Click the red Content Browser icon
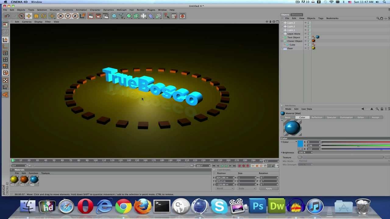The height and width of the screenshot is (219, 390). point(182,16)
